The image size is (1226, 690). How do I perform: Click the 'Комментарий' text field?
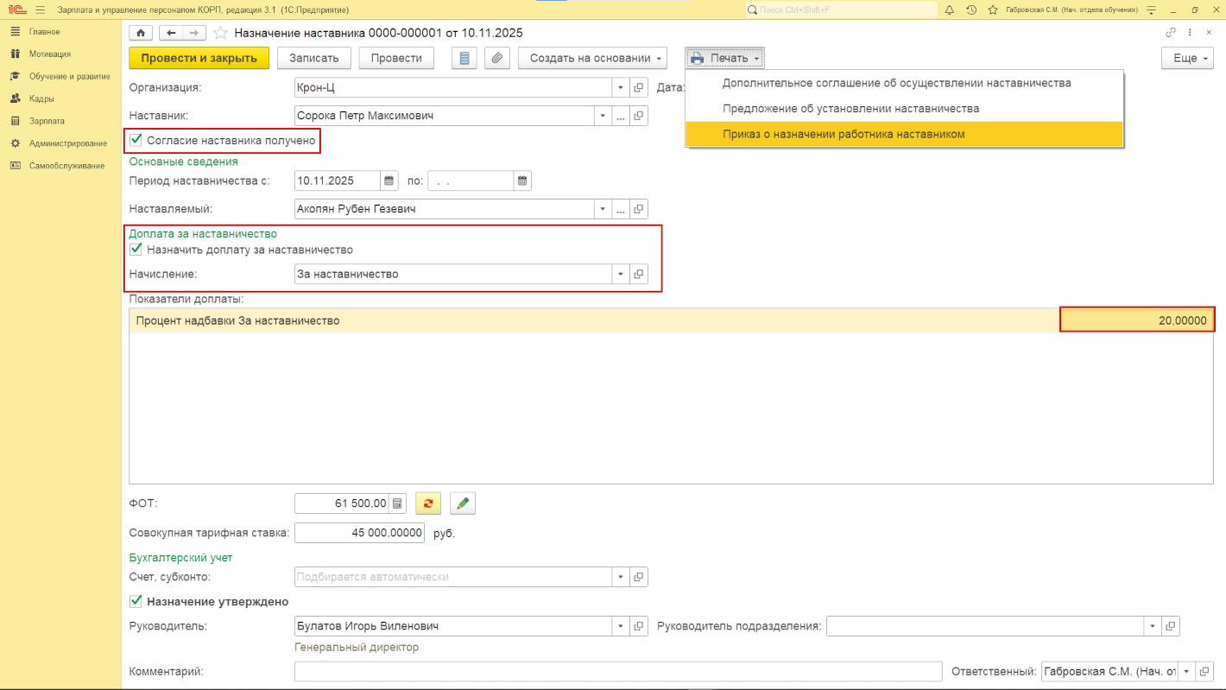coord(617,672)
